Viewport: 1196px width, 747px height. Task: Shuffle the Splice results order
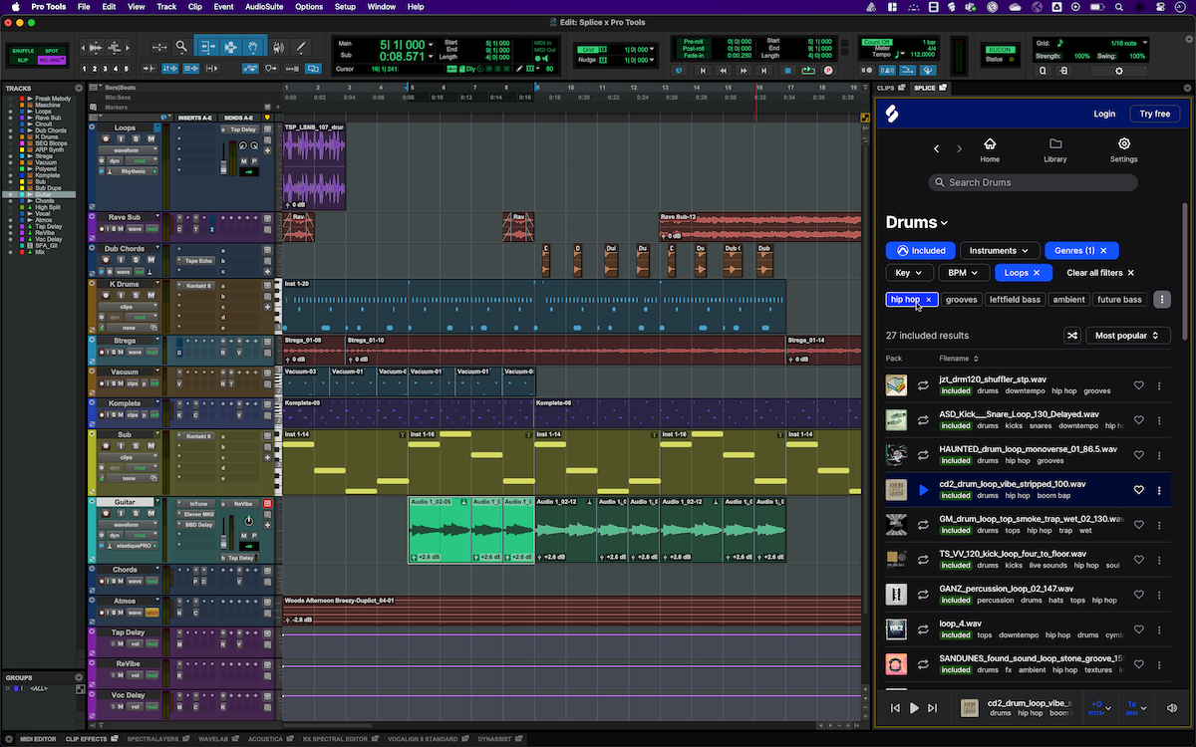[1071, 336]
